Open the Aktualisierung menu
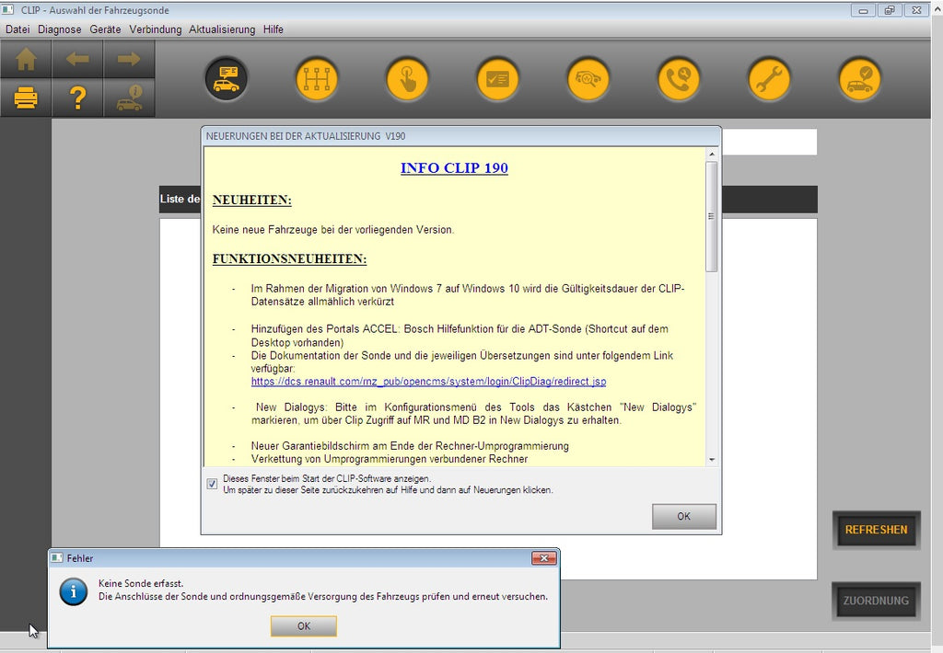Screen dimensions: 943x653 222,29
